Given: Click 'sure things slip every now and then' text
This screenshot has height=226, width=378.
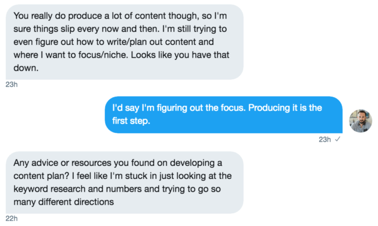Looking at the screenshot, I should 87,29.
